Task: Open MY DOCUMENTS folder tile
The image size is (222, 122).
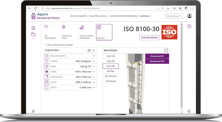Action: [52, 32]
